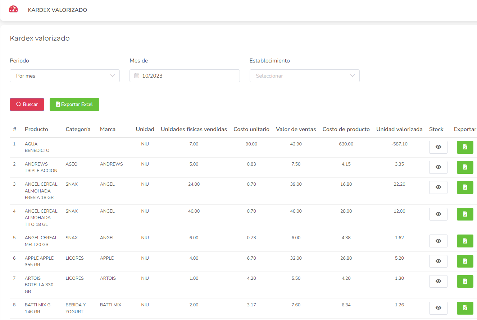477x320 pixels.
Task: Click the 630.00 costo de producto value
Action: click(346, 144)
